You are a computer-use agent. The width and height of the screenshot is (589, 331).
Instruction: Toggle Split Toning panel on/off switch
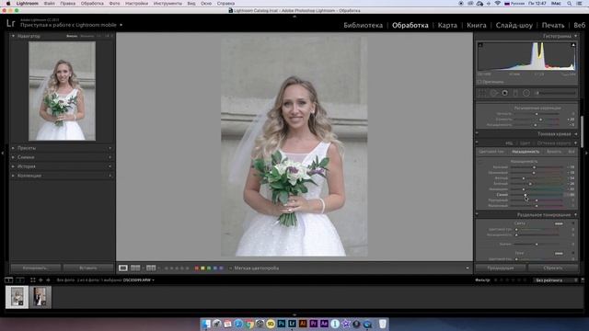[477, 214]
